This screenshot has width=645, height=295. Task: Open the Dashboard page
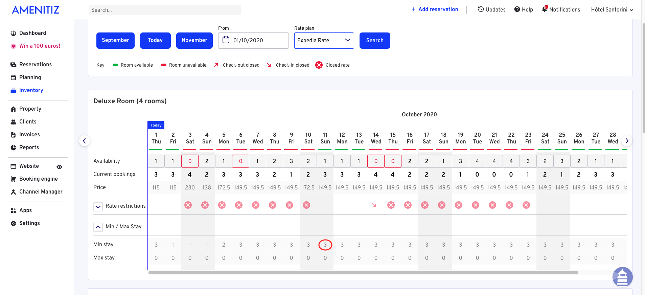coord(32,33)
